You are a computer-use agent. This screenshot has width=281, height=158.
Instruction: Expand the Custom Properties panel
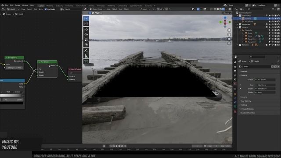[248, 113]
